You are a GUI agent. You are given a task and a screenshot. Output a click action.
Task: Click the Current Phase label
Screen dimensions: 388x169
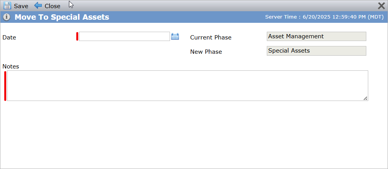tap(211, 37)
